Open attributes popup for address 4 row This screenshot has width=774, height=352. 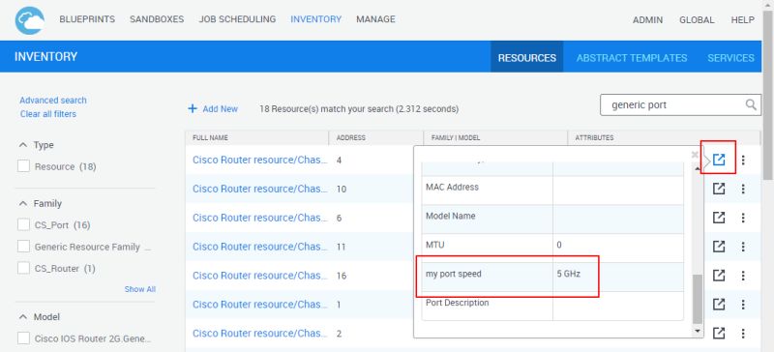[x=719, y=160]
